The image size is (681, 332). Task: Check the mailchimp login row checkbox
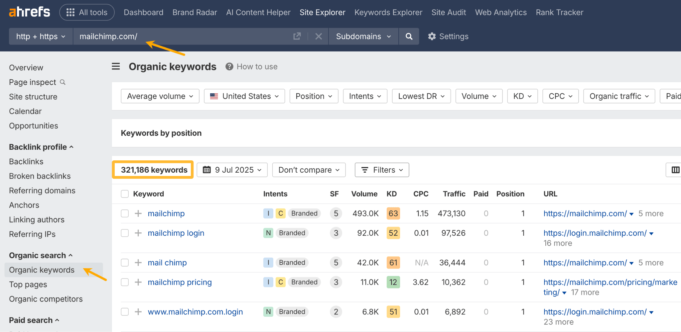[124, 233]
